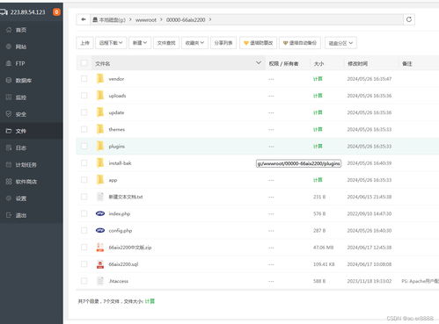This screenshot has height=324, width=439.
Task: Click the back arrow in path bar
Action: [84, 19]
